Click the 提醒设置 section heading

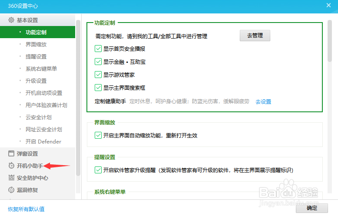pyautogui.click(x=105, y=157)
